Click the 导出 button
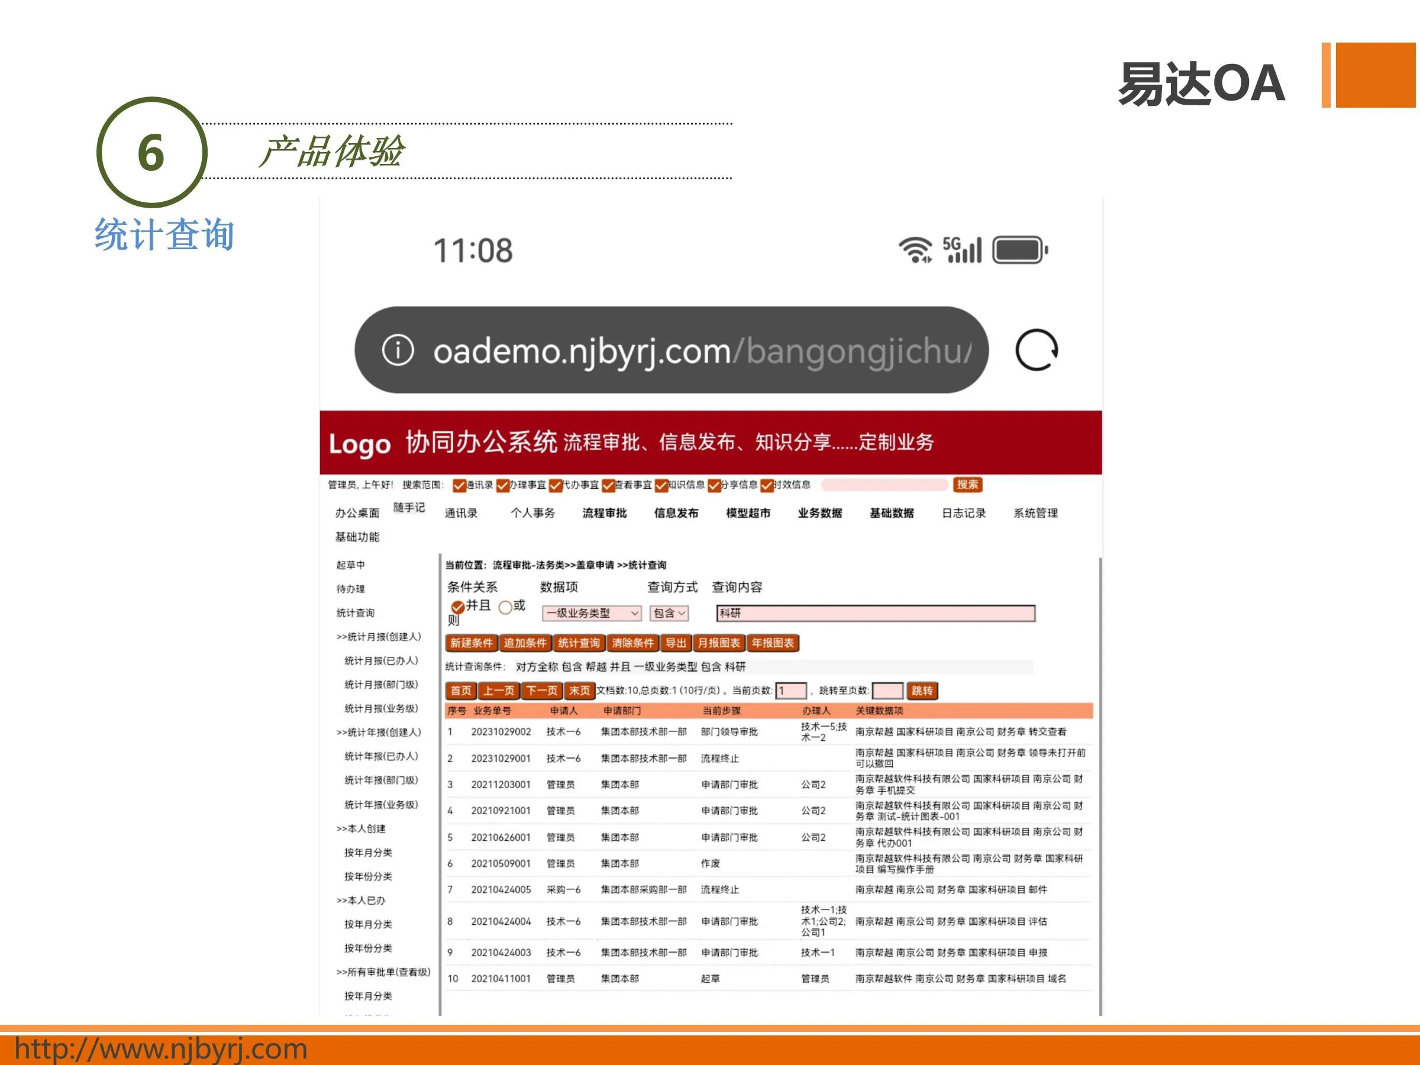 click(675, 643)
